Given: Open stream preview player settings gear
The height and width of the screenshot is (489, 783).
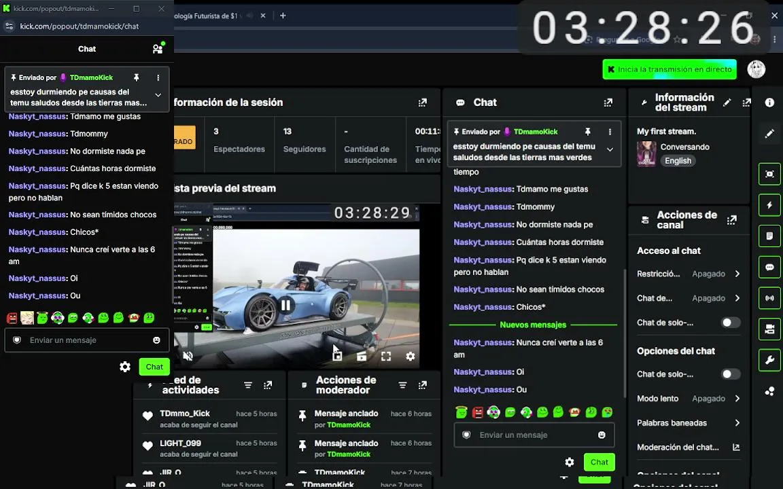Looking at the screenshot, I should pos(410,357).
